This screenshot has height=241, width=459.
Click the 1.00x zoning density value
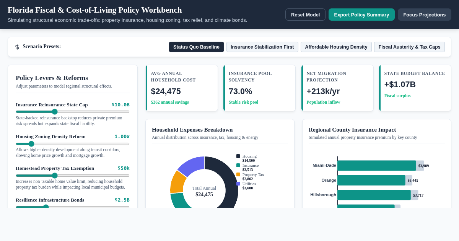click(x=122, y=136)
